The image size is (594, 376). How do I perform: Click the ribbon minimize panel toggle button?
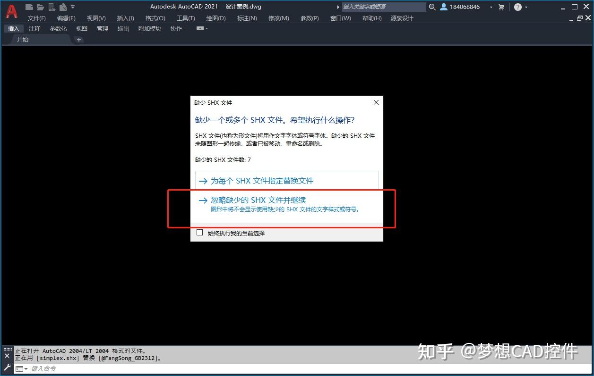click(200, 29)
